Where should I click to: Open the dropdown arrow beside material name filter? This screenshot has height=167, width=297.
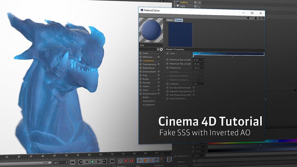point(158,49)
